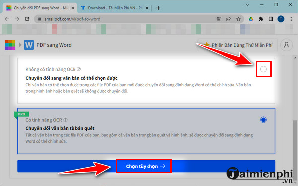Open the Extensions puzzle icon
Image resolution: width=298 pixels, height=186 pixels.
pos(261,19)
